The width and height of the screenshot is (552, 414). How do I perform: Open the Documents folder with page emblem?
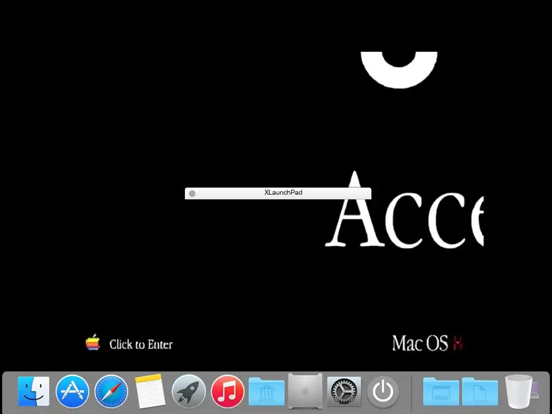point(480,391)
